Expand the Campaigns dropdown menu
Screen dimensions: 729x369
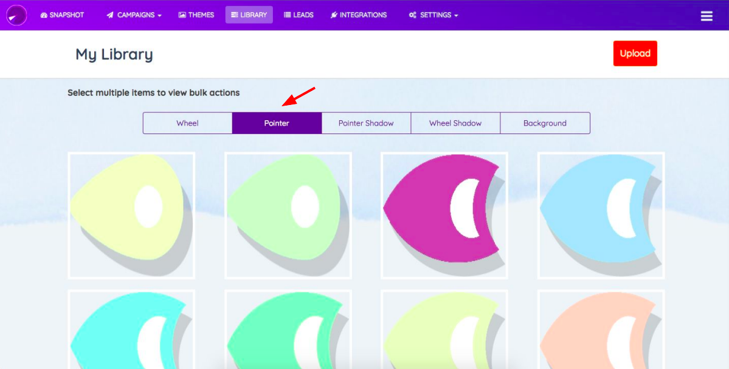134,15
